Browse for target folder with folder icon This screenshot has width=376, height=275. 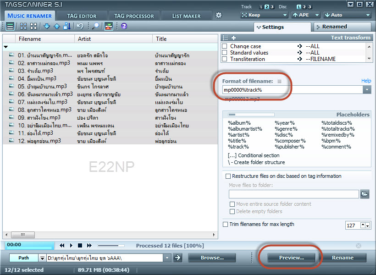(365, 194)
